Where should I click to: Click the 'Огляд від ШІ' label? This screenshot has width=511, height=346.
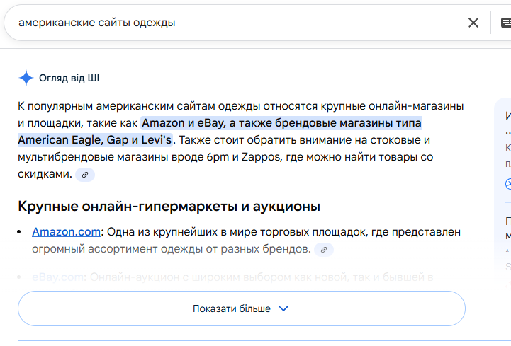74,78
